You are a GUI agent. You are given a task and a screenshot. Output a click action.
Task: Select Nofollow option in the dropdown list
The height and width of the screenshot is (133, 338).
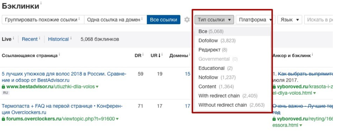tap(208, 77)
